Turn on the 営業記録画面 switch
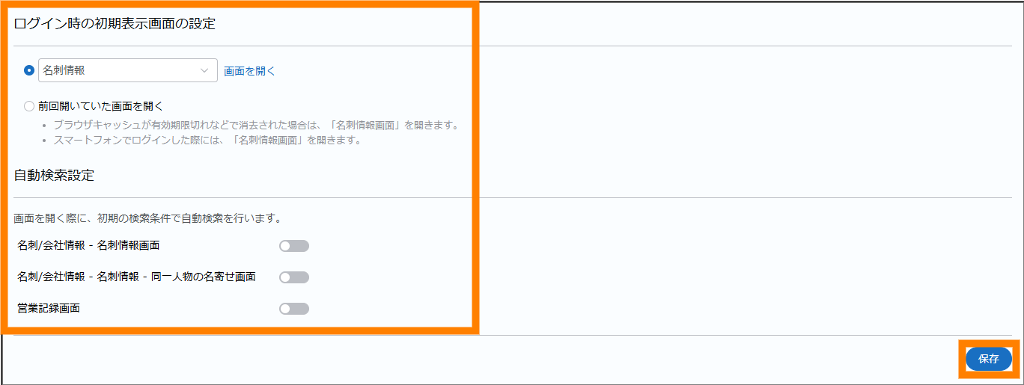The image size is (1024, 385). click(x=294, y=309)
